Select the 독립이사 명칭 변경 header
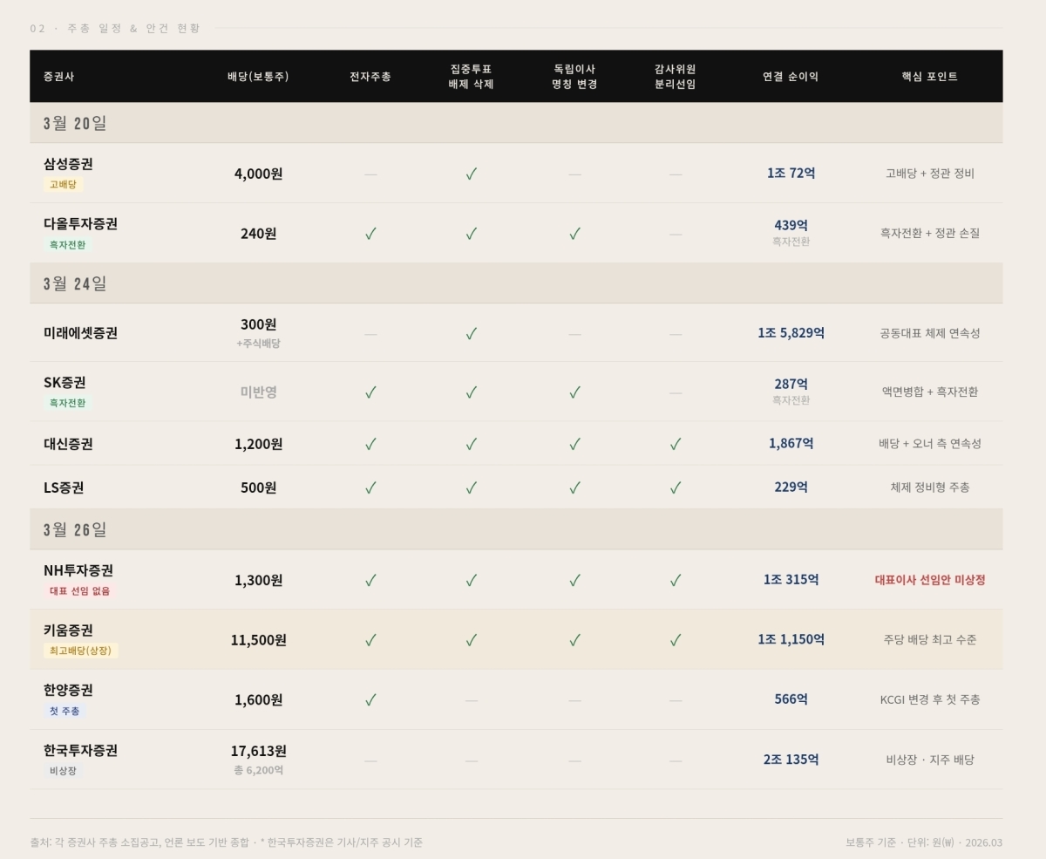Image resolution: width=1046 pixels, height=859 pixels. pyautogui.click(x=574, y=77)
